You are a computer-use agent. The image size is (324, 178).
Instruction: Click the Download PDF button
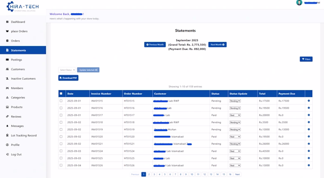click(68, 78)
